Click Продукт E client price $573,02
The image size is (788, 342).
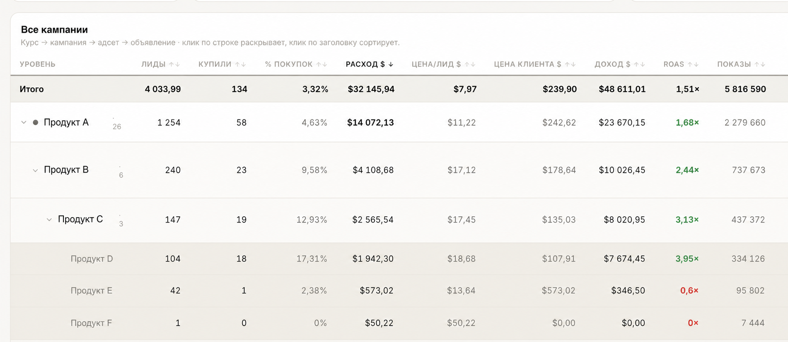click(x=558, y=291)
